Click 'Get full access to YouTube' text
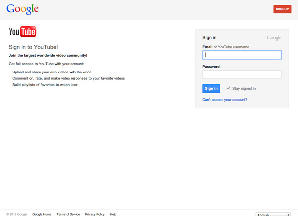 pyautogui.click(x=47, y=64)
